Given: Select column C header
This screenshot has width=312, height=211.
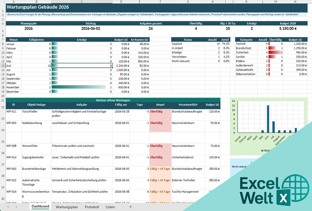Looking at the screenshot, I should [82, 2].
